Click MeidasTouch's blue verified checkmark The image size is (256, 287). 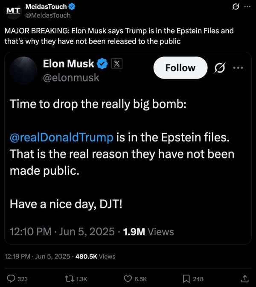click(x=73, y=6)
